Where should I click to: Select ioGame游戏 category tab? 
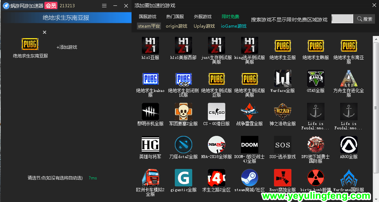pyautogui.click(x=234, y=26)
